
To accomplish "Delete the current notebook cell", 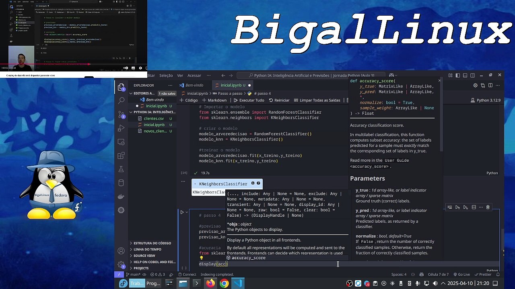I will [488, 207].
